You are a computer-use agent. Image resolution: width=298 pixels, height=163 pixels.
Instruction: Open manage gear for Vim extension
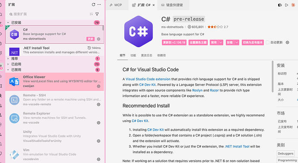tap(98, 159)
